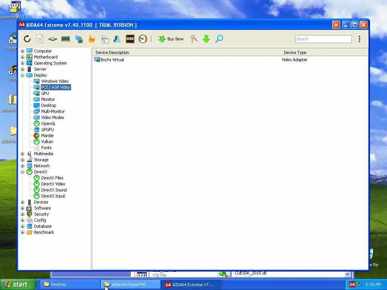Viewport: 387px width, 290px height.
Task: Click the user profile toolbar icon
Action: pos(117,39)
